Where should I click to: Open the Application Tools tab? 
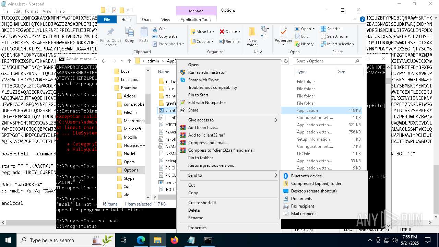(x=196, y=20)
